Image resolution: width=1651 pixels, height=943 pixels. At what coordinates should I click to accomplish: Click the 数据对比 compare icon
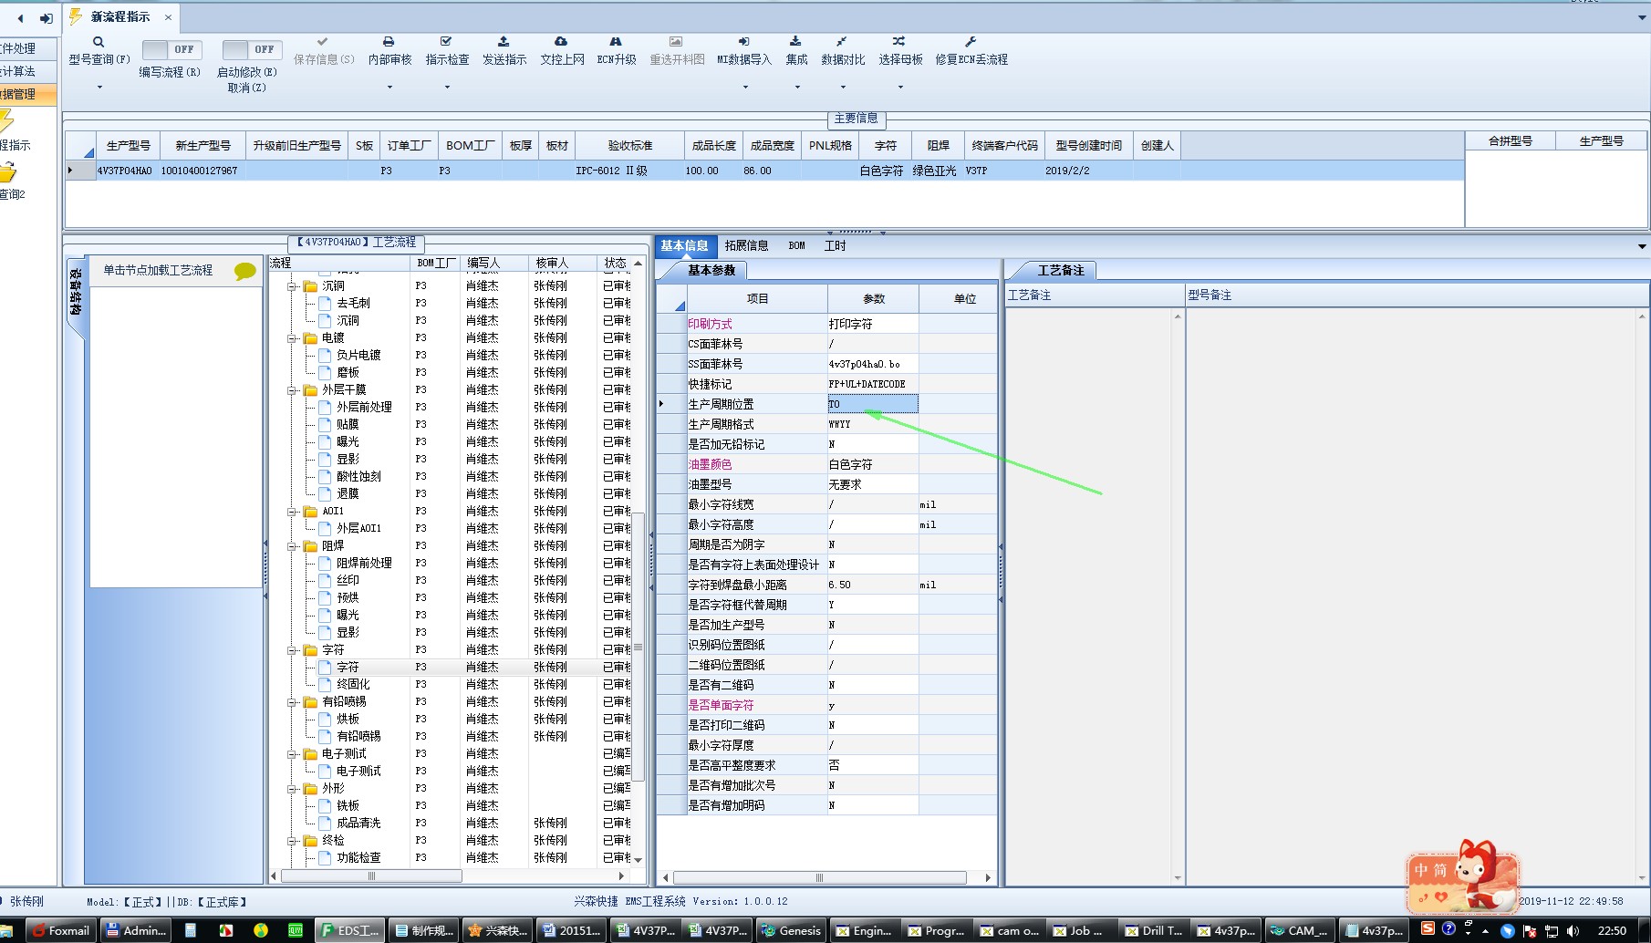tap(841, 42)
